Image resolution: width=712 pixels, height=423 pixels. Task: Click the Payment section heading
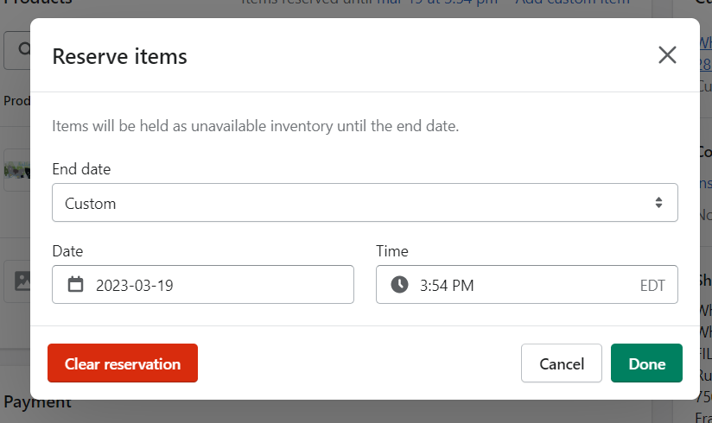click(x=37, y=402)
